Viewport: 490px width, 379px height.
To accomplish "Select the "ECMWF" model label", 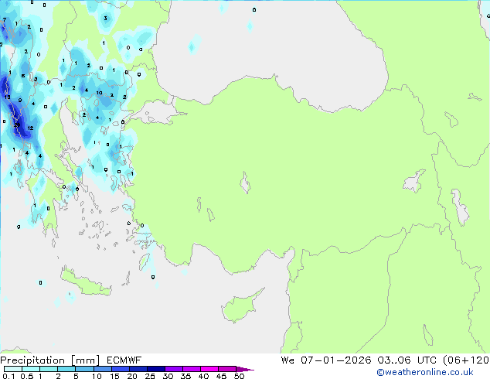I will click(x=124, y=360).
